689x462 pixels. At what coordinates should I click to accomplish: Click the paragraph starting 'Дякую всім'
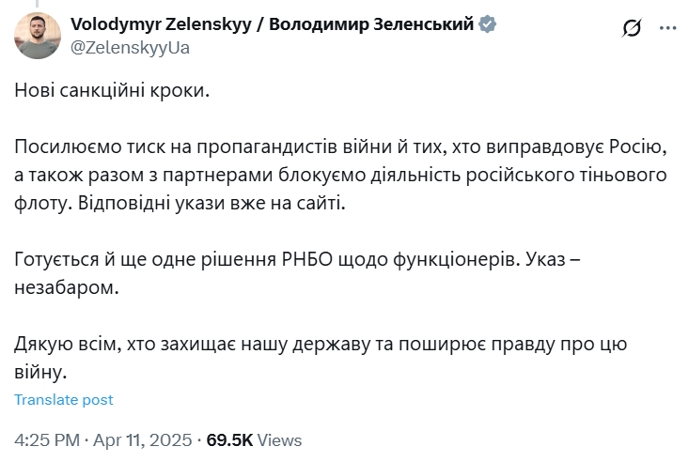321,358
